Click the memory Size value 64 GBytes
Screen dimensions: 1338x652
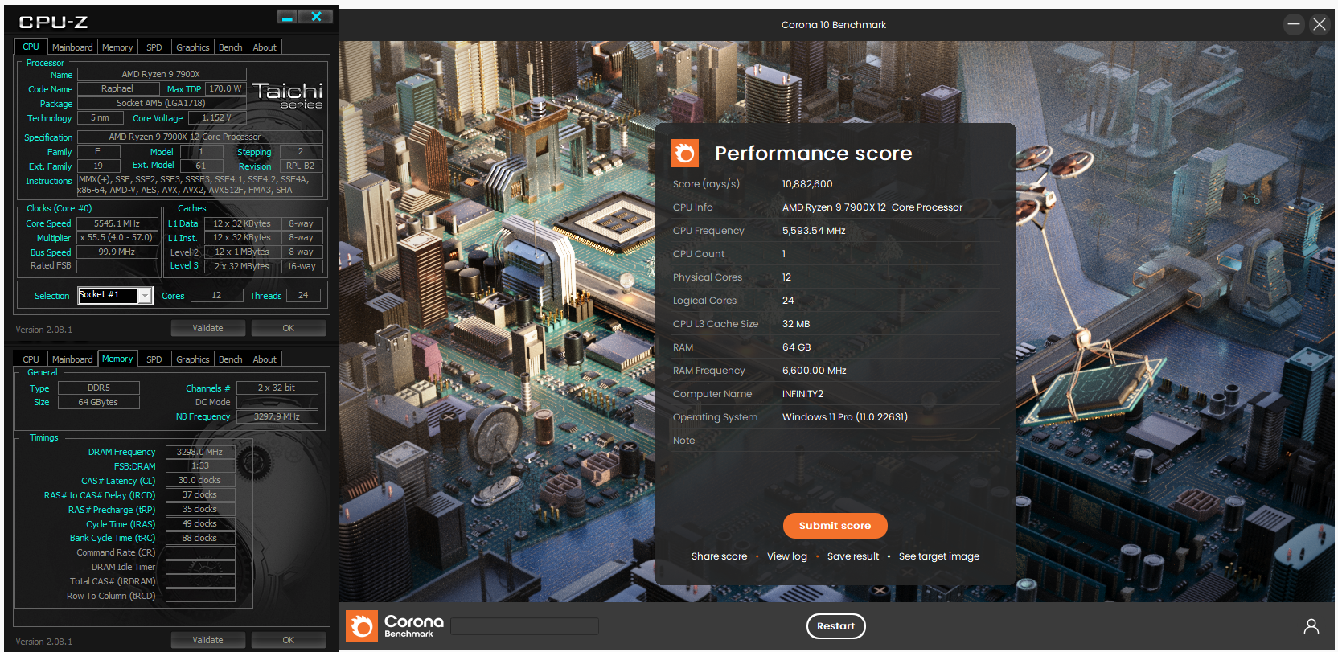99,402
